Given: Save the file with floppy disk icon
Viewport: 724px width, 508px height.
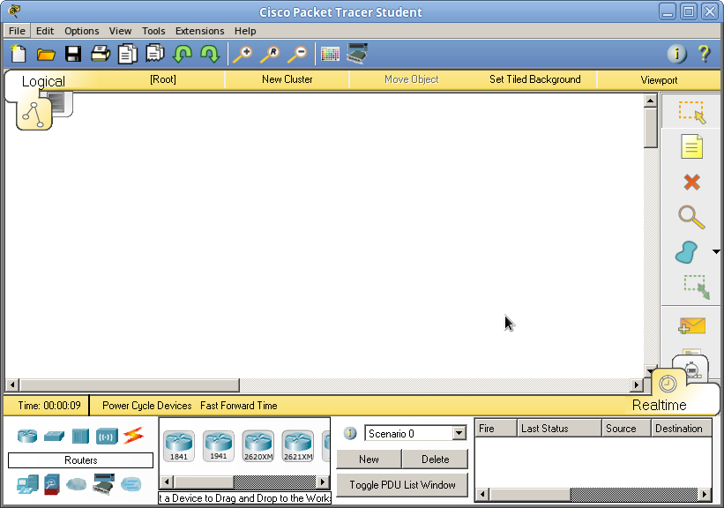Looking at the screenshot, I should [73, 54].
